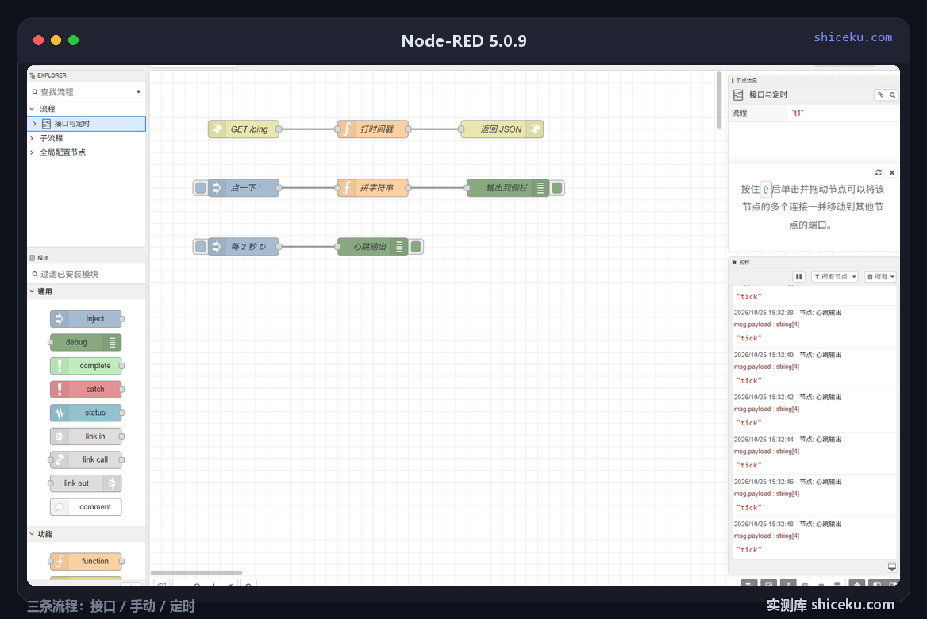Click the output port of GET /ping
This screenshot has width=927, height=619.
point(279,129)
